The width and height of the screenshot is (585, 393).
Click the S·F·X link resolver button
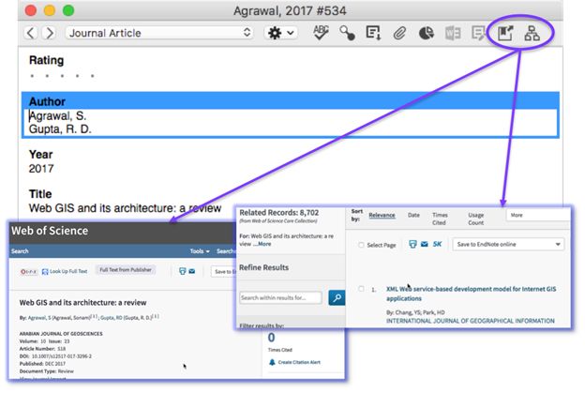tap(28, 272)
